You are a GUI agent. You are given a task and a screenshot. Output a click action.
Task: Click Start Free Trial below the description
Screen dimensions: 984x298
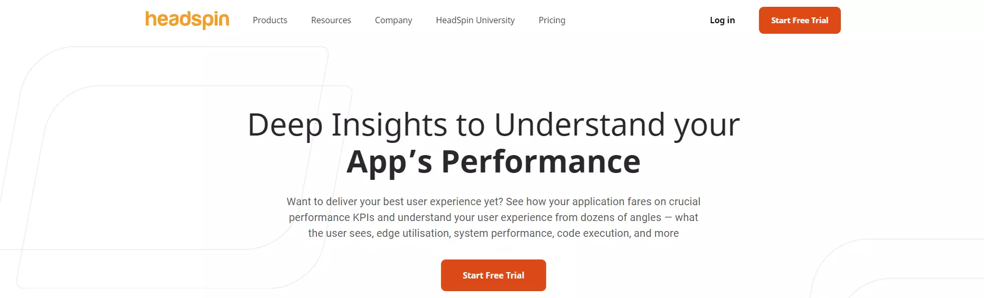pyautogui.click(x=493, y=275)
